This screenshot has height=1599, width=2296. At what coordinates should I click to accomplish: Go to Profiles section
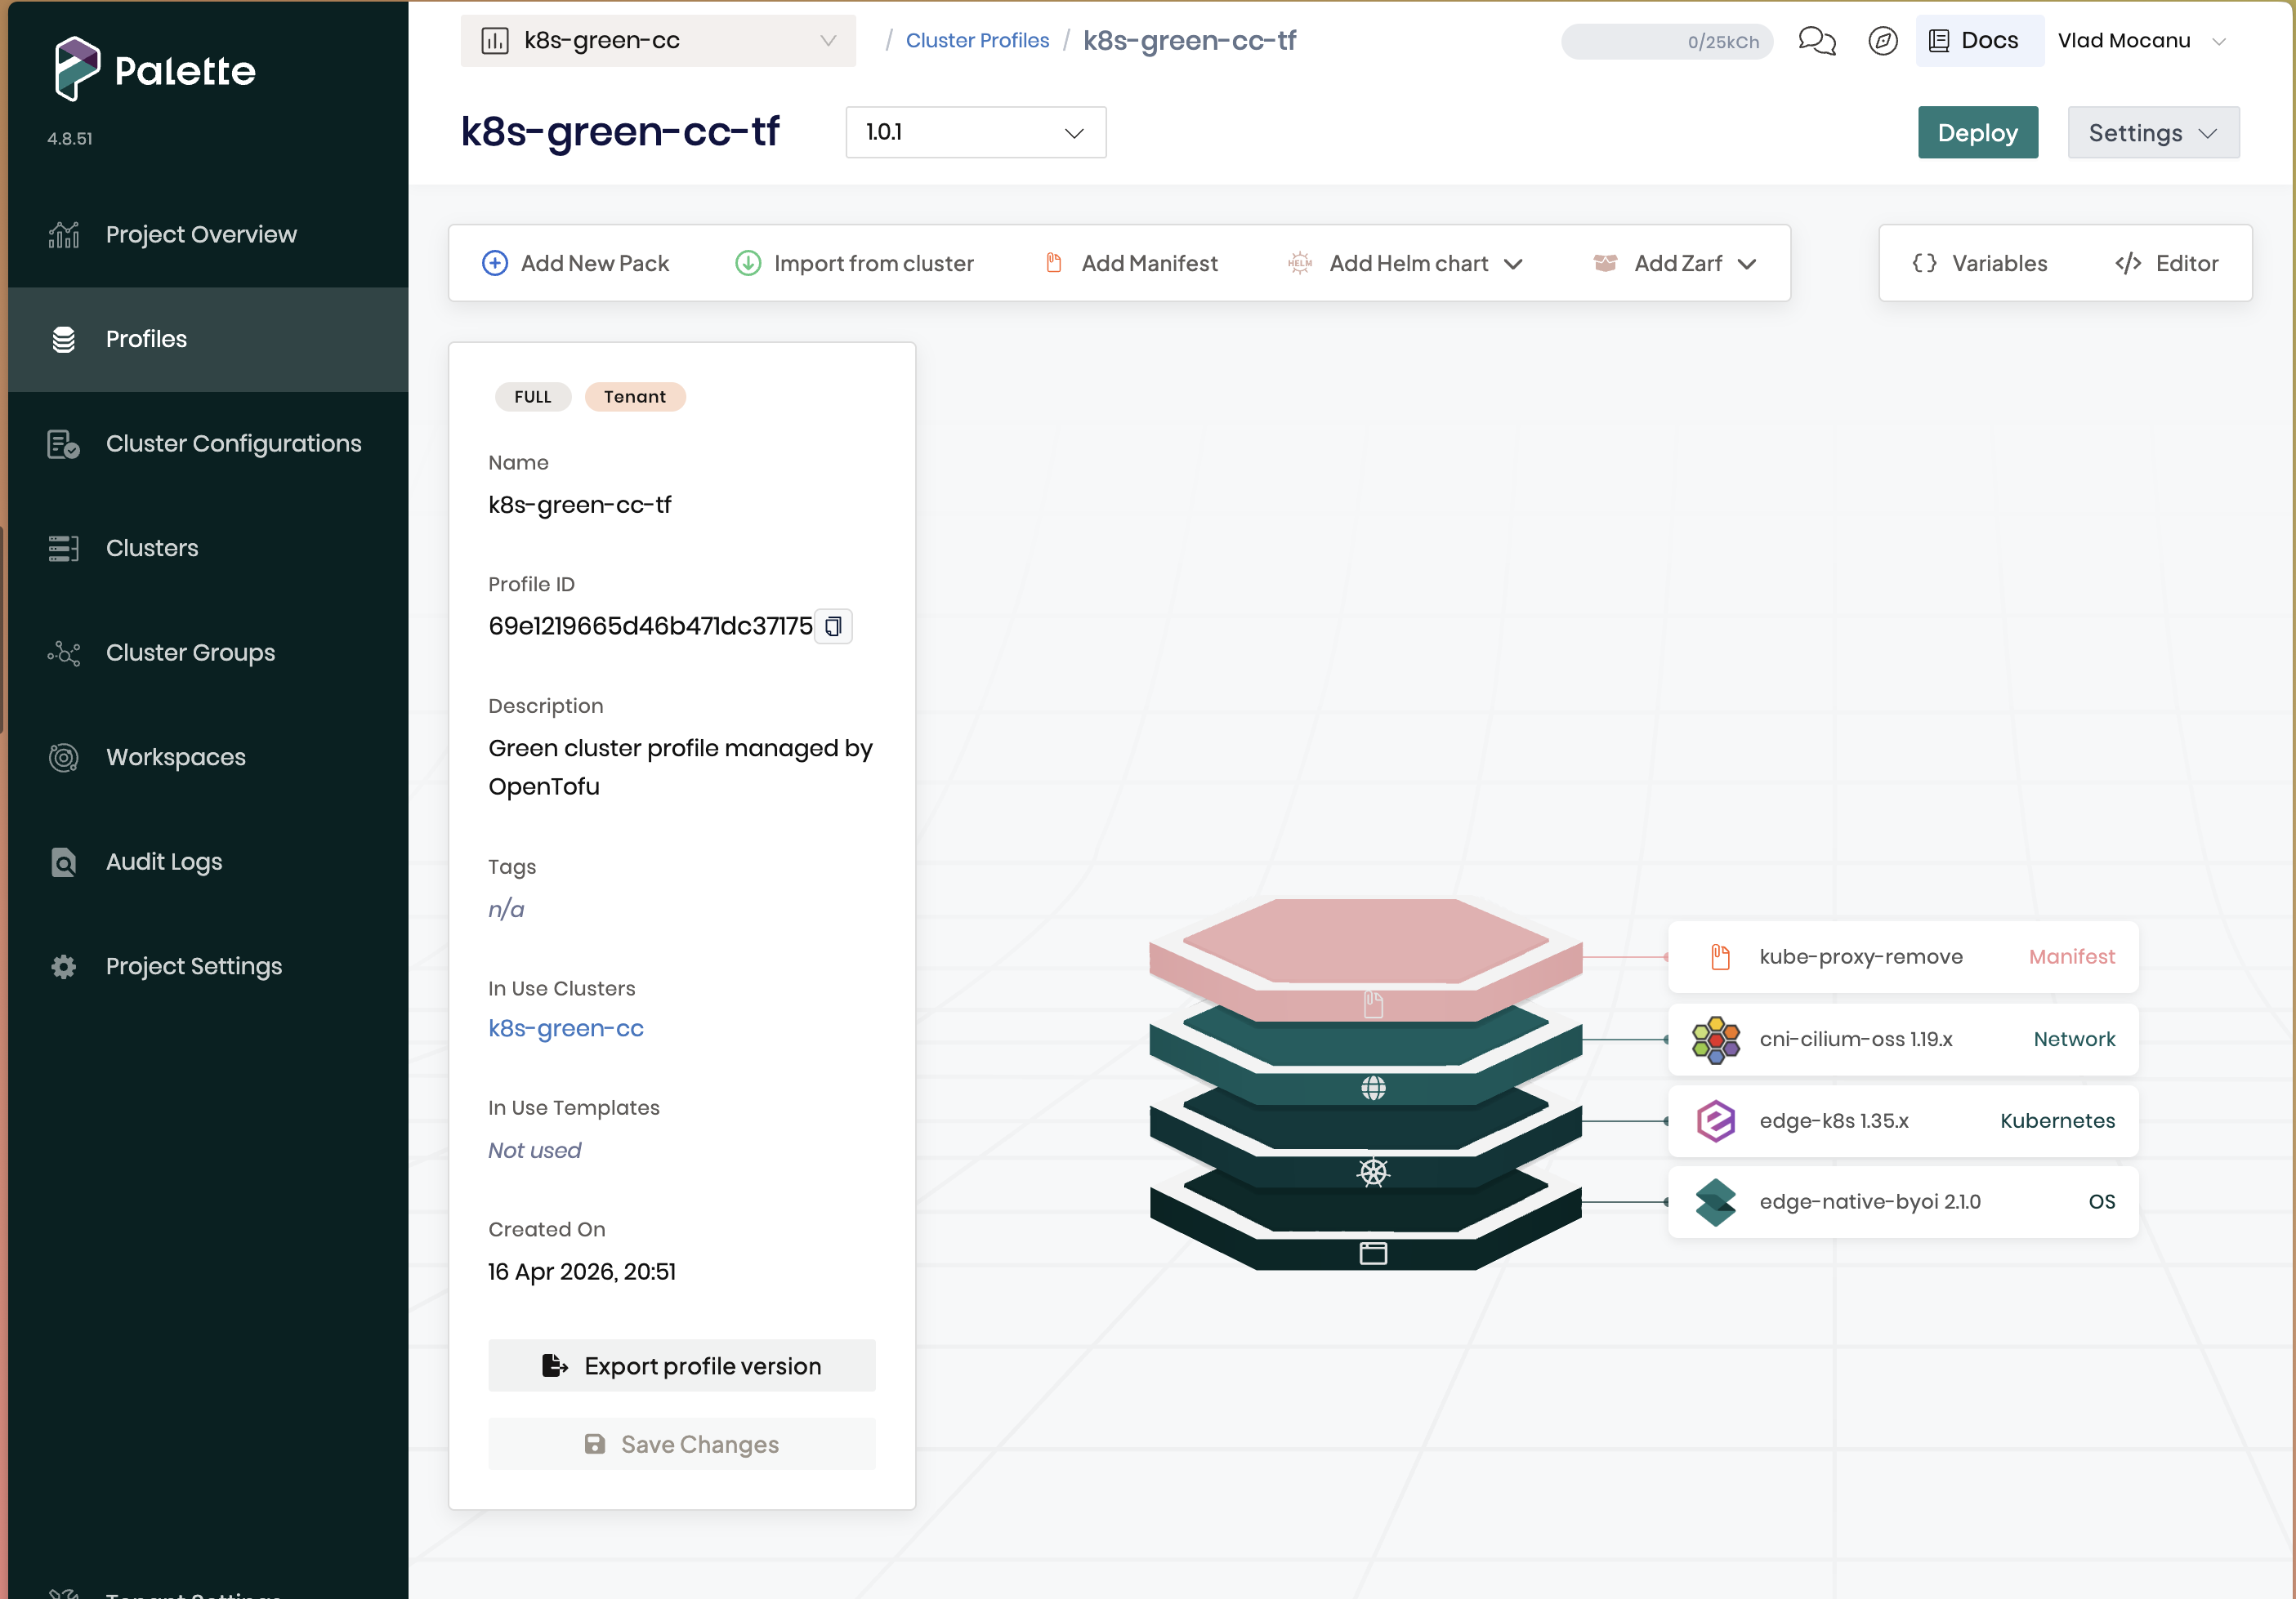coord(208,340)
